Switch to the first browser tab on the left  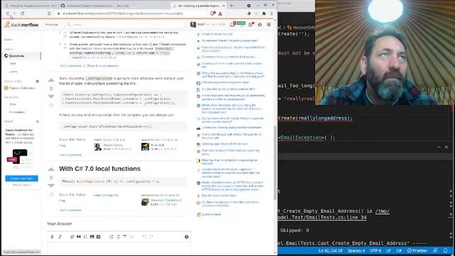tap(31, 6)
